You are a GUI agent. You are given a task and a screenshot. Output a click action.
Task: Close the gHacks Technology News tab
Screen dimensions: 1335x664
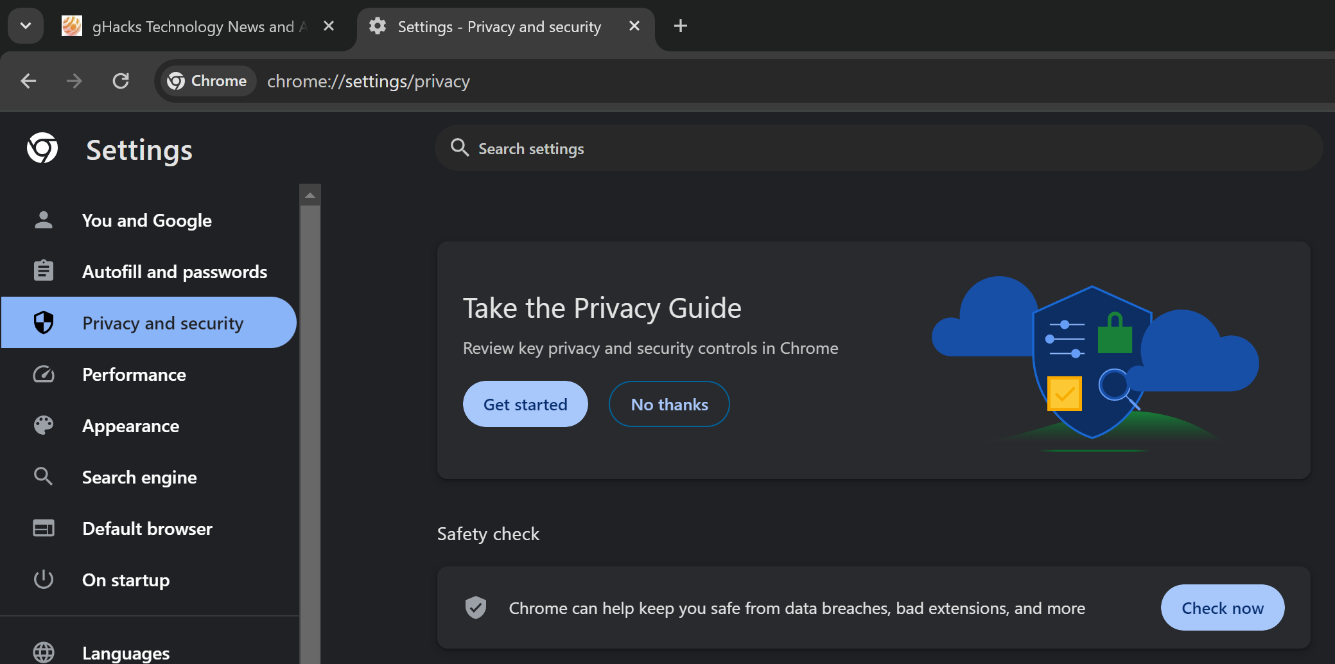[x=329, y=26]
